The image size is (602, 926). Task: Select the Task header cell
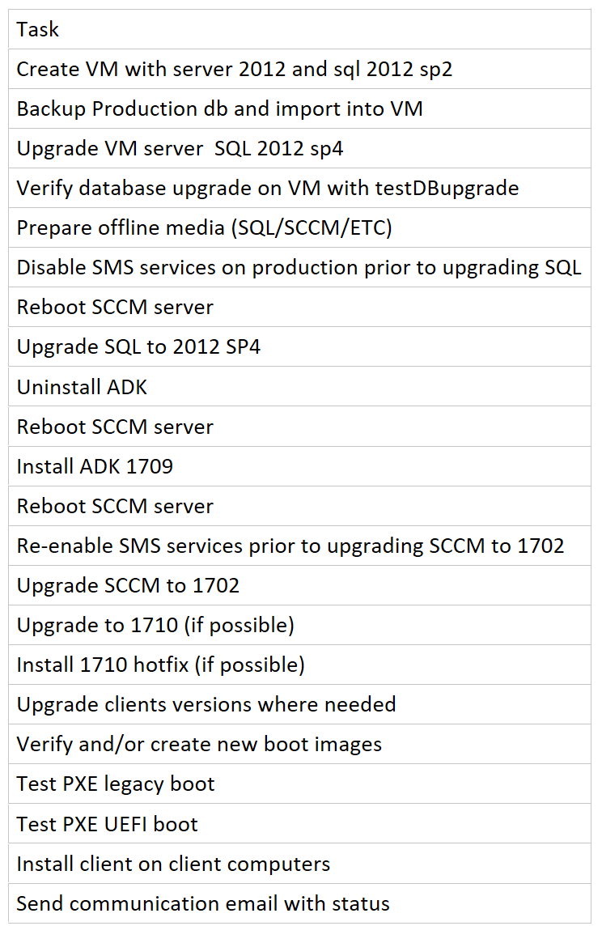click(x=299, y=29)
